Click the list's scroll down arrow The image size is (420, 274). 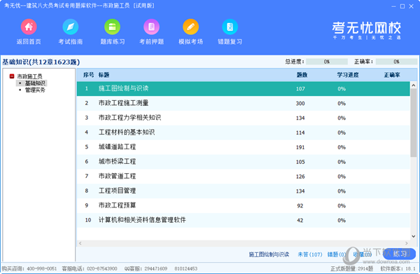point(414,236)
